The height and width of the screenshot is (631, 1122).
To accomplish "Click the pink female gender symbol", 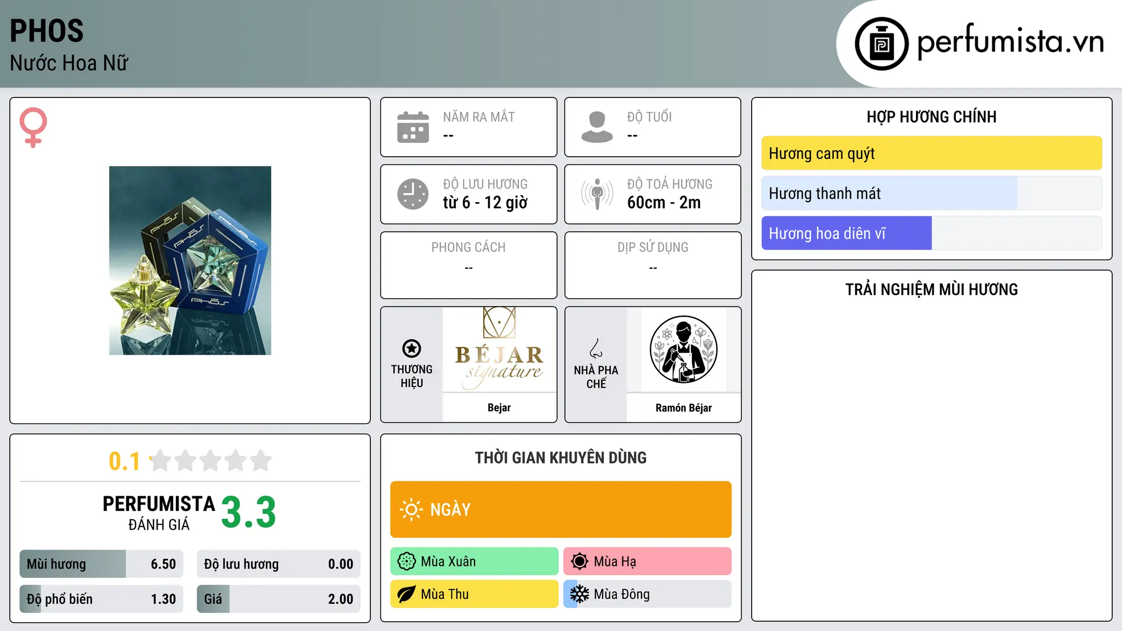I will [x=33, y=127].
